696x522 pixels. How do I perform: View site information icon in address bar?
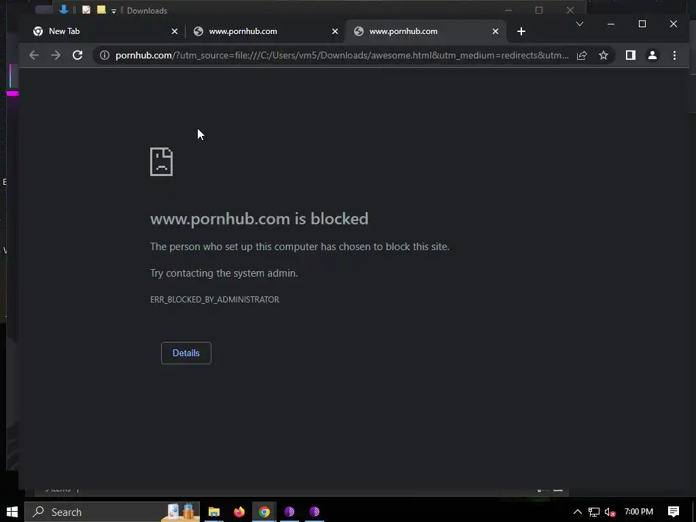point(104,55)
